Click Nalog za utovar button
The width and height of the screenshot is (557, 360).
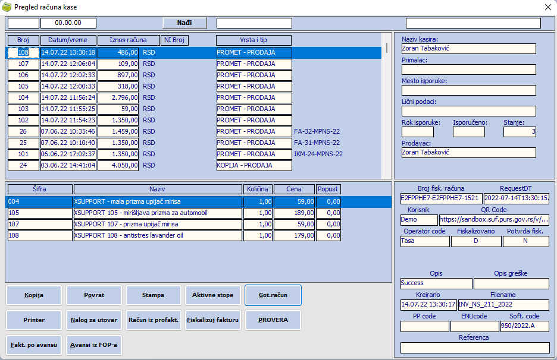point(93,320)
